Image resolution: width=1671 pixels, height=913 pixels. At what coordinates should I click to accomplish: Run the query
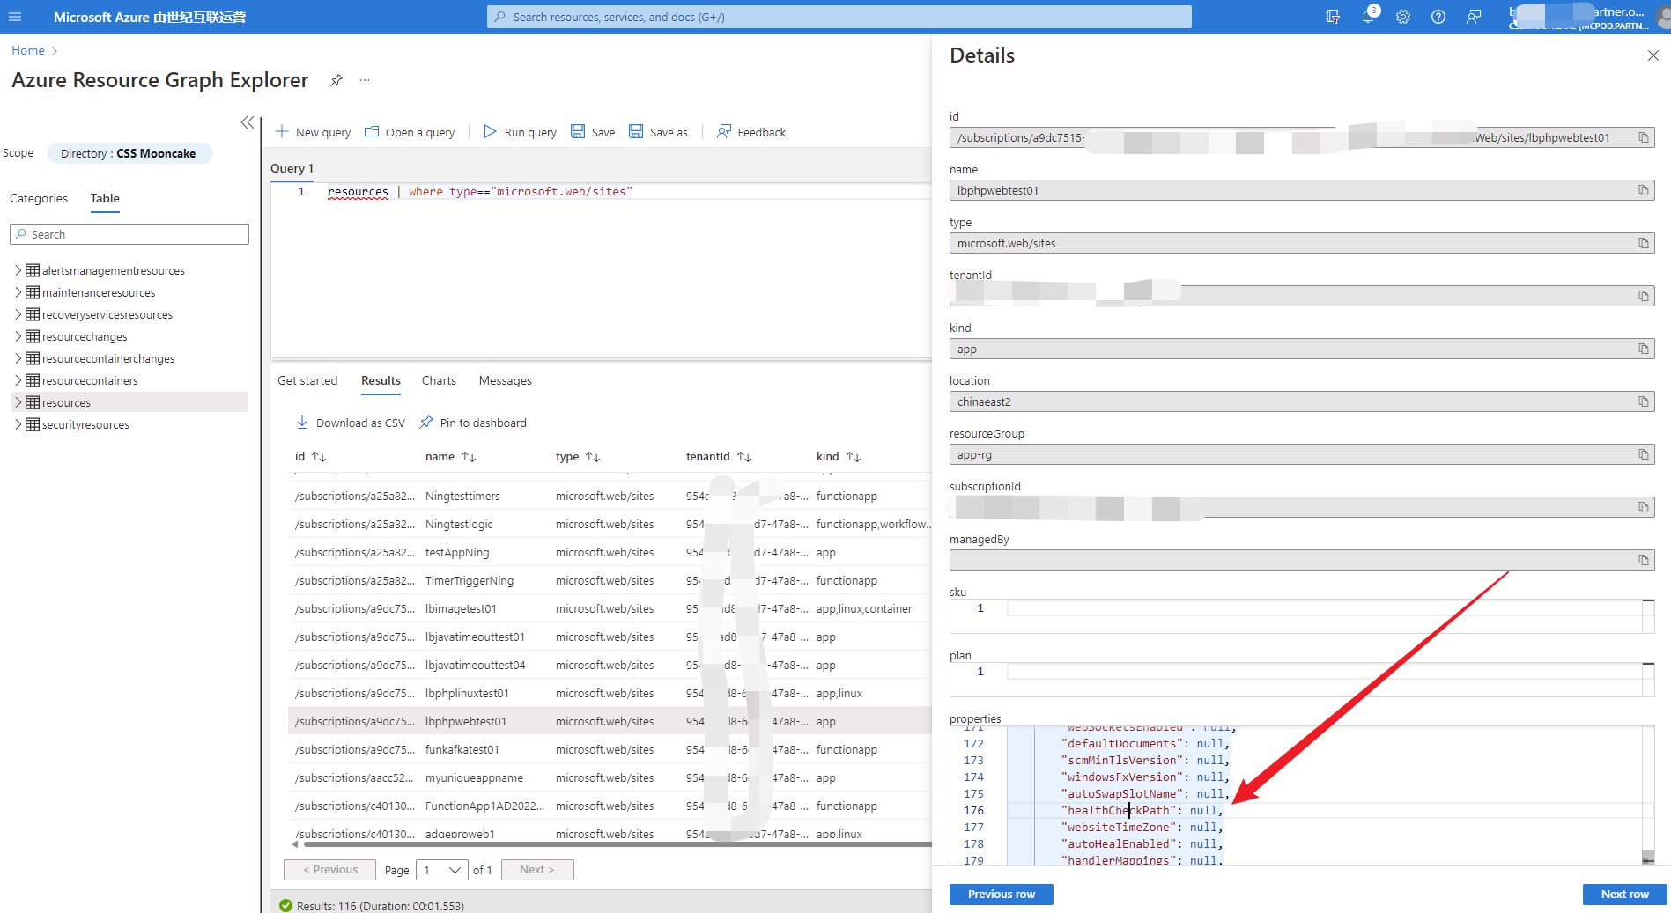click(x=519, y=131)
